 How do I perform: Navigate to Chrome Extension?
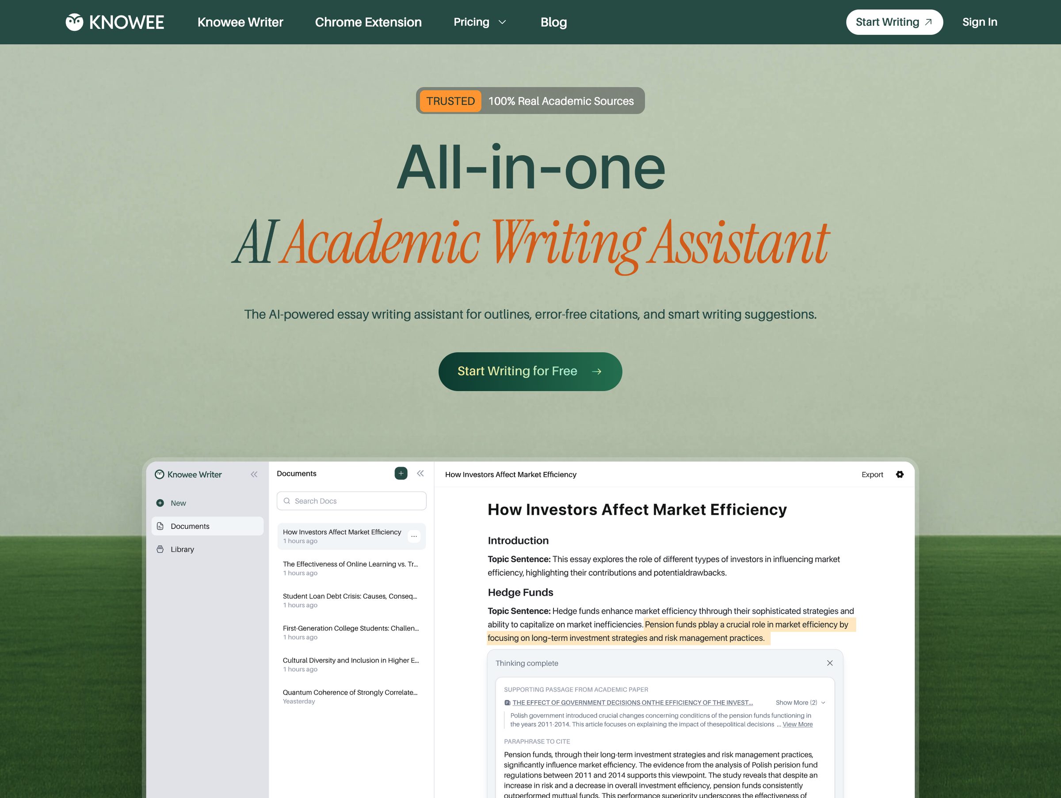point(368,22)
